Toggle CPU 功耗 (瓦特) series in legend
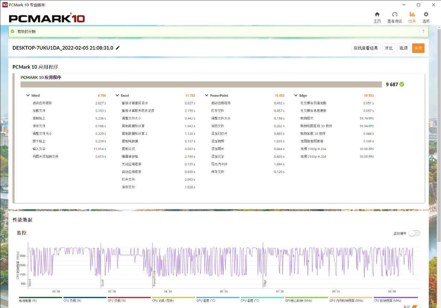 pyautogui.click(x=173, y=299)
